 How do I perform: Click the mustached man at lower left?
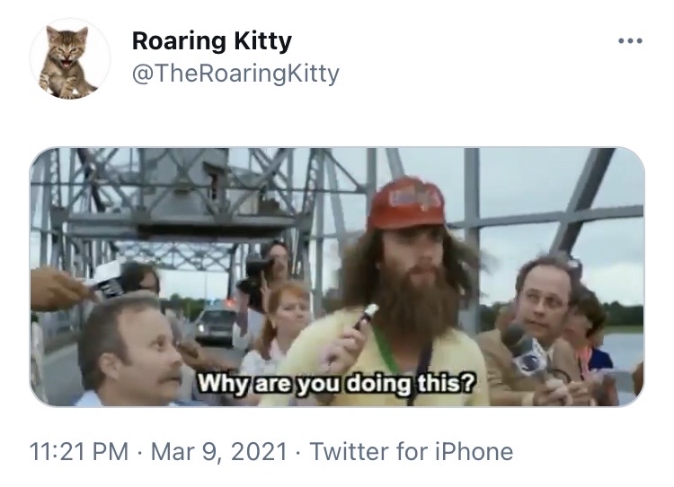point(131,350)
